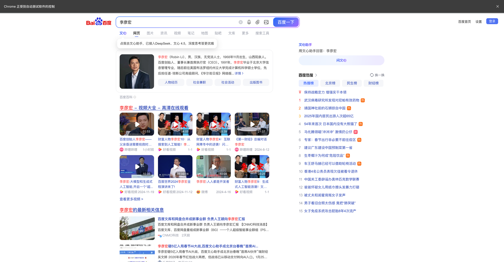This screenshot has width=504, height=262.
Task: Open the 更多 search categories menu
Action: pos(245,33)
